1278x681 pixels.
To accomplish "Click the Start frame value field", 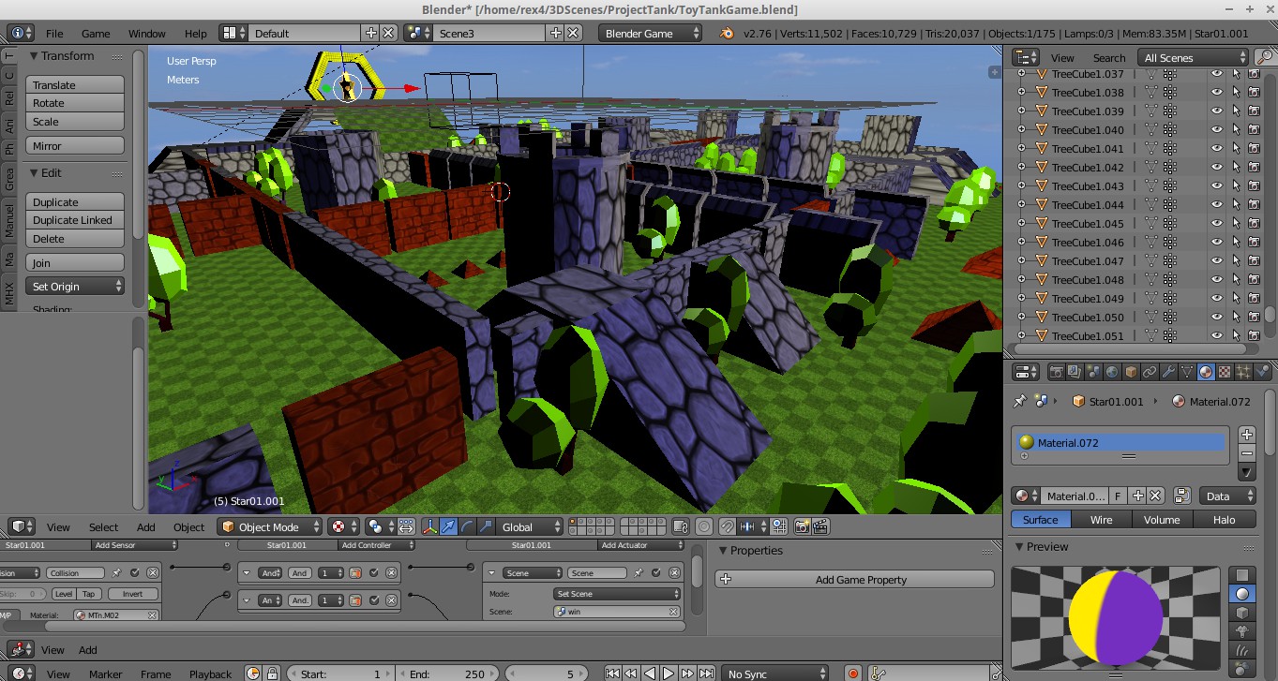I will point(338,674).
